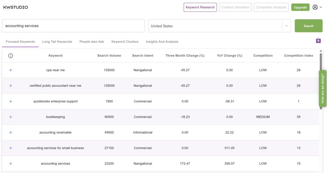Image resolution: width=327 pixels, height=173 pixels.
Task: Click the 90500 search volume value
Action: pos(109,117)
